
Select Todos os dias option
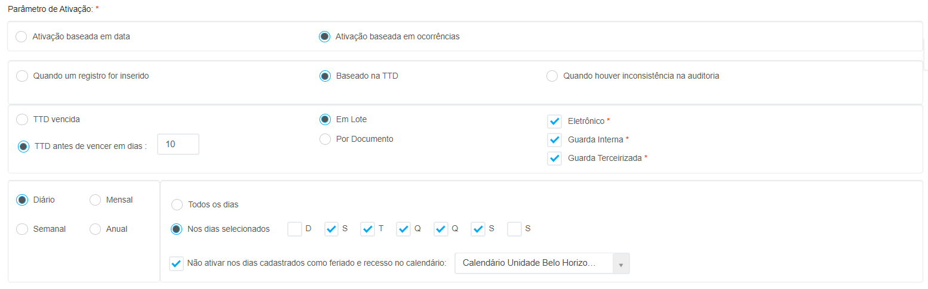click(177, 204)
